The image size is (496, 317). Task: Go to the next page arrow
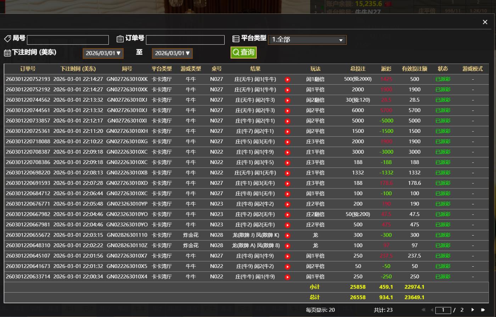pyautogui.click(x=473, y=310)
